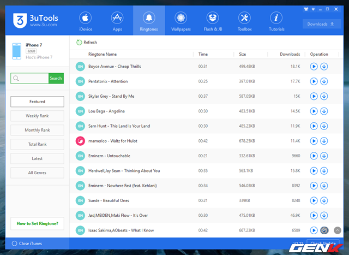Click the Downloads column header
The height and width of the screenshot is (255, 349).
290,54
